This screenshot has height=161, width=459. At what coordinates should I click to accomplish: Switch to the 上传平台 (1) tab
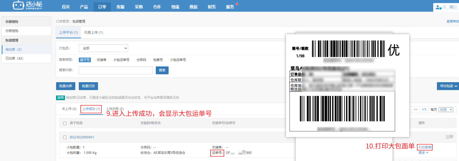point(69,33)
